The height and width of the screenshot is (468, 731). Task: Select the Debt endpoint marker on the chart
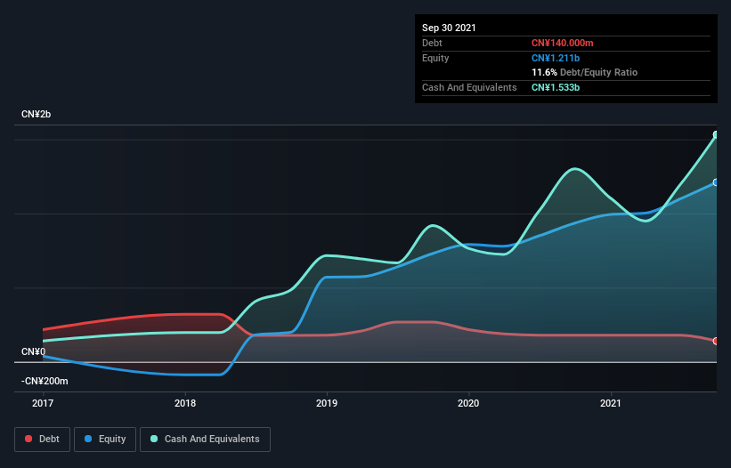[x=716, y=341]
